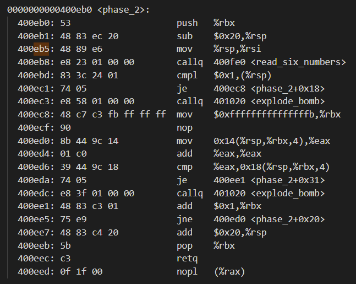
Task: Click the je 400ee1 jump target
Action: pyautogui.click(x=269, y=180)
